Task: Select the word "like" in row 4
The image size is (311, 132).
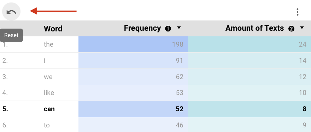Action: pos(49,93)
